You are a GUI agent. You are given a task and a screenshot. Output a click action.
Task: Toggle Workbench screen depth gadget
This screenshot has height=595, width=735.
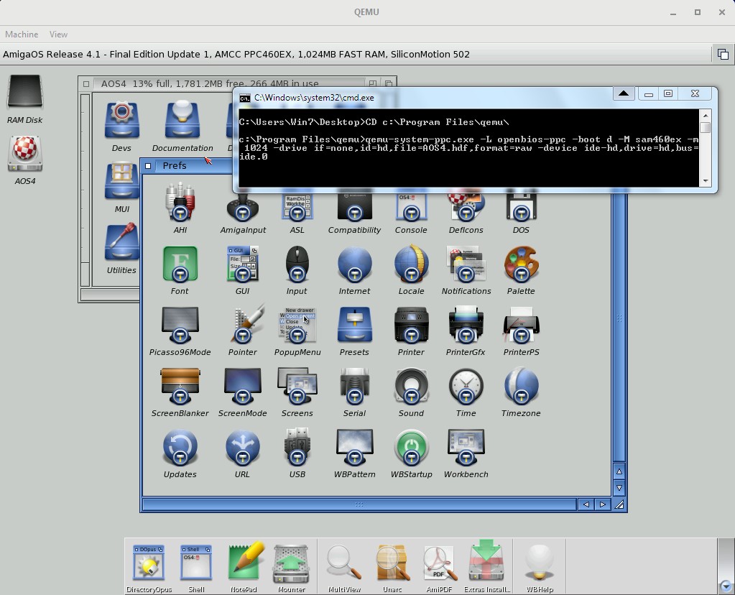(x=722, y=55)
